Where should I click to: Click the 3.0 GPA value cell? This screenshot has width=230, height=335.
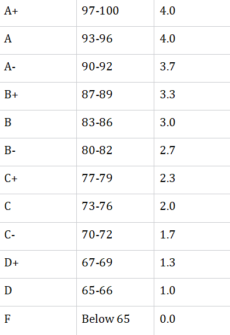click(192, 124)
